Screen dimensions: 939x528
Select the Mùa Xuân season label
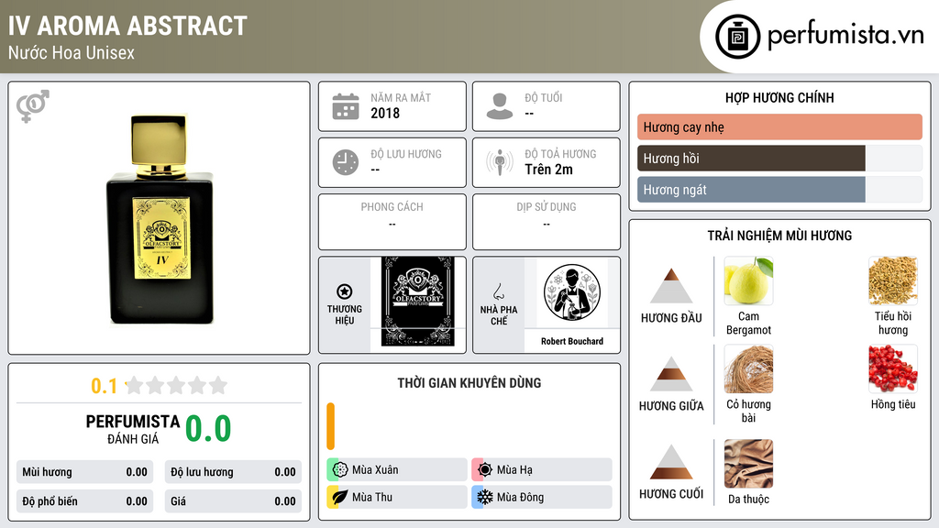click(375, 470)
